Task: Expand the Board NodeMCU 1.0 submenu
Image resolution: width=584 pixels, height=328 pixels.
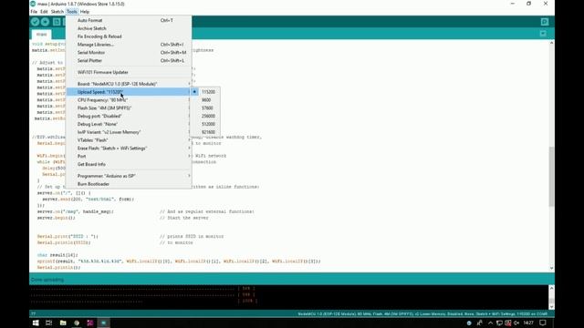Action: [129, 84]
